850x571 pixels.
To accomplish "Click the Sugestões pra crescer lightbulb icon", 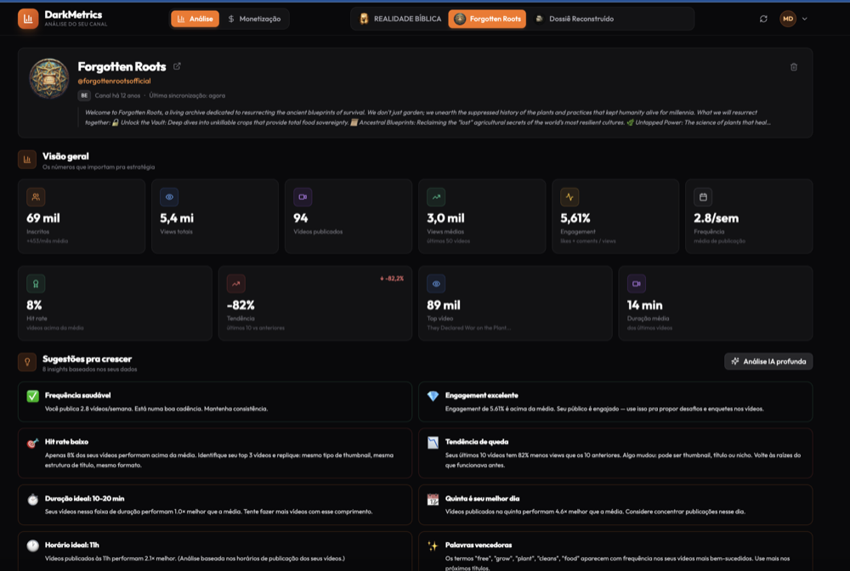I will tap(27, 362).
